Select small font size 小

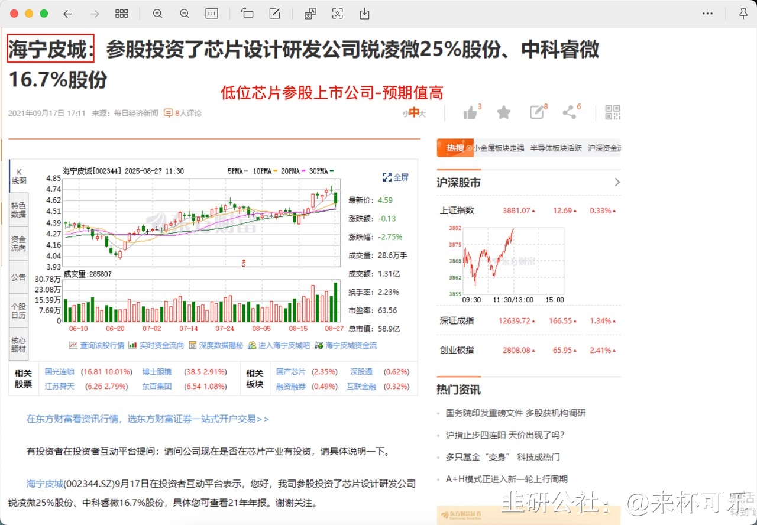click(406, 113)
